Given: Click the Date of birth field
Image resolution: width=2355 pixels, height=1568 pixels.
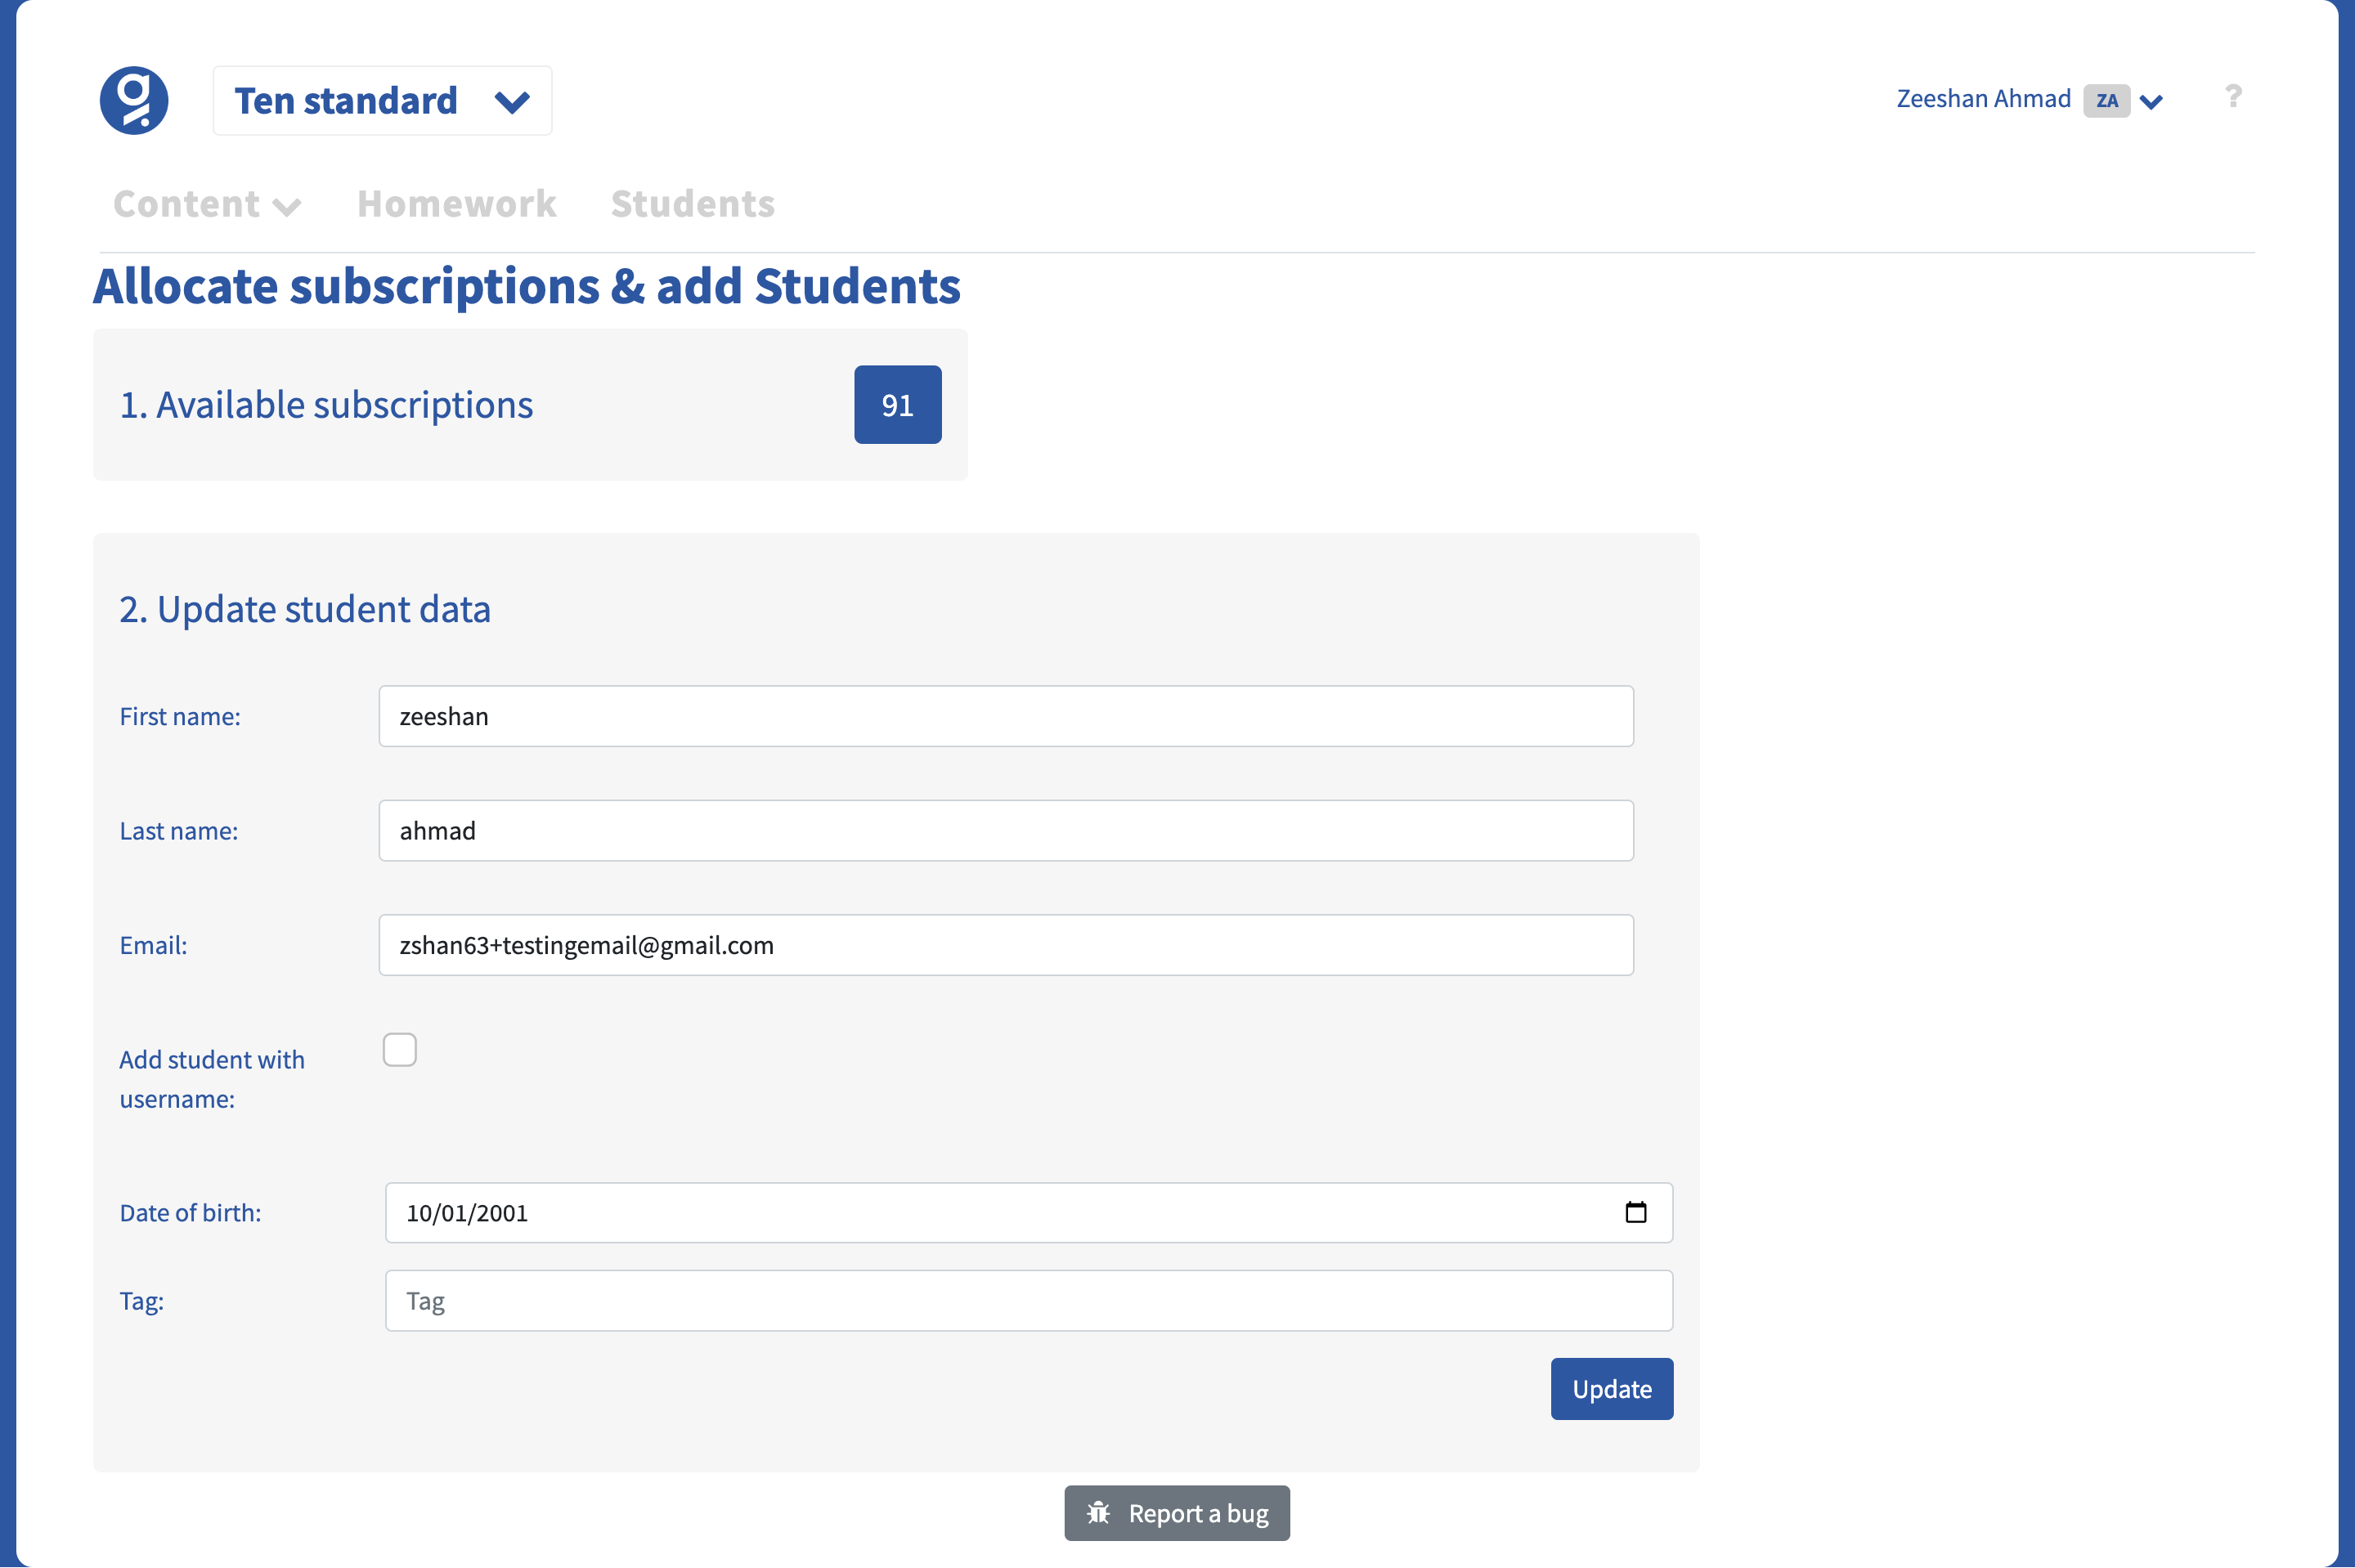Looking at the screenshot, I should click(x=1029, y=1212).
